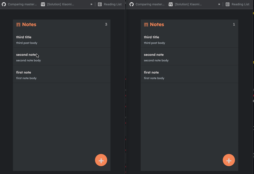Click the Wikipedia icon in the right window's tab bar
This screenshot has width=254, height=174.
coord(171,4)
